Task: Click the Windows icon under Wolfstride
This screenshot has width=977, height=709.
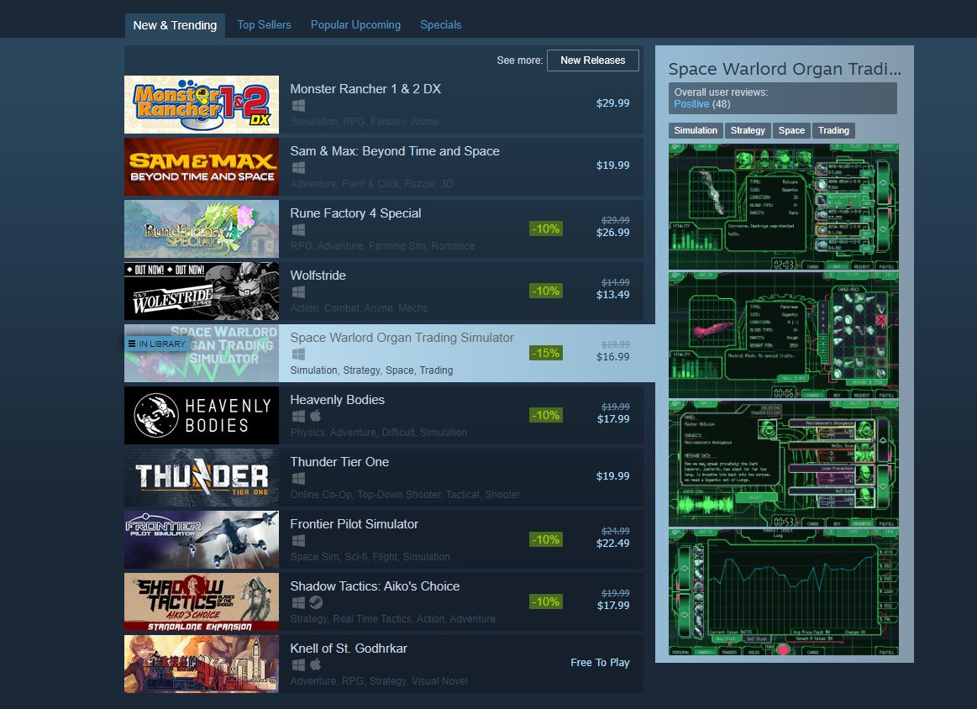Action: 298,292
